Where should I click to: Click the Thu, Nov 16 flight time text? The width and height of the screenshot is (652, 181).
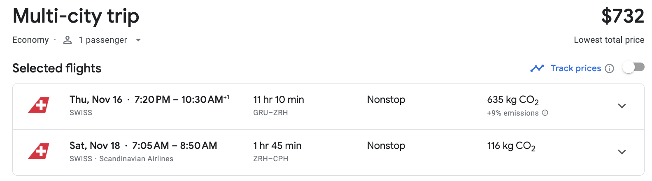(149, 100)
